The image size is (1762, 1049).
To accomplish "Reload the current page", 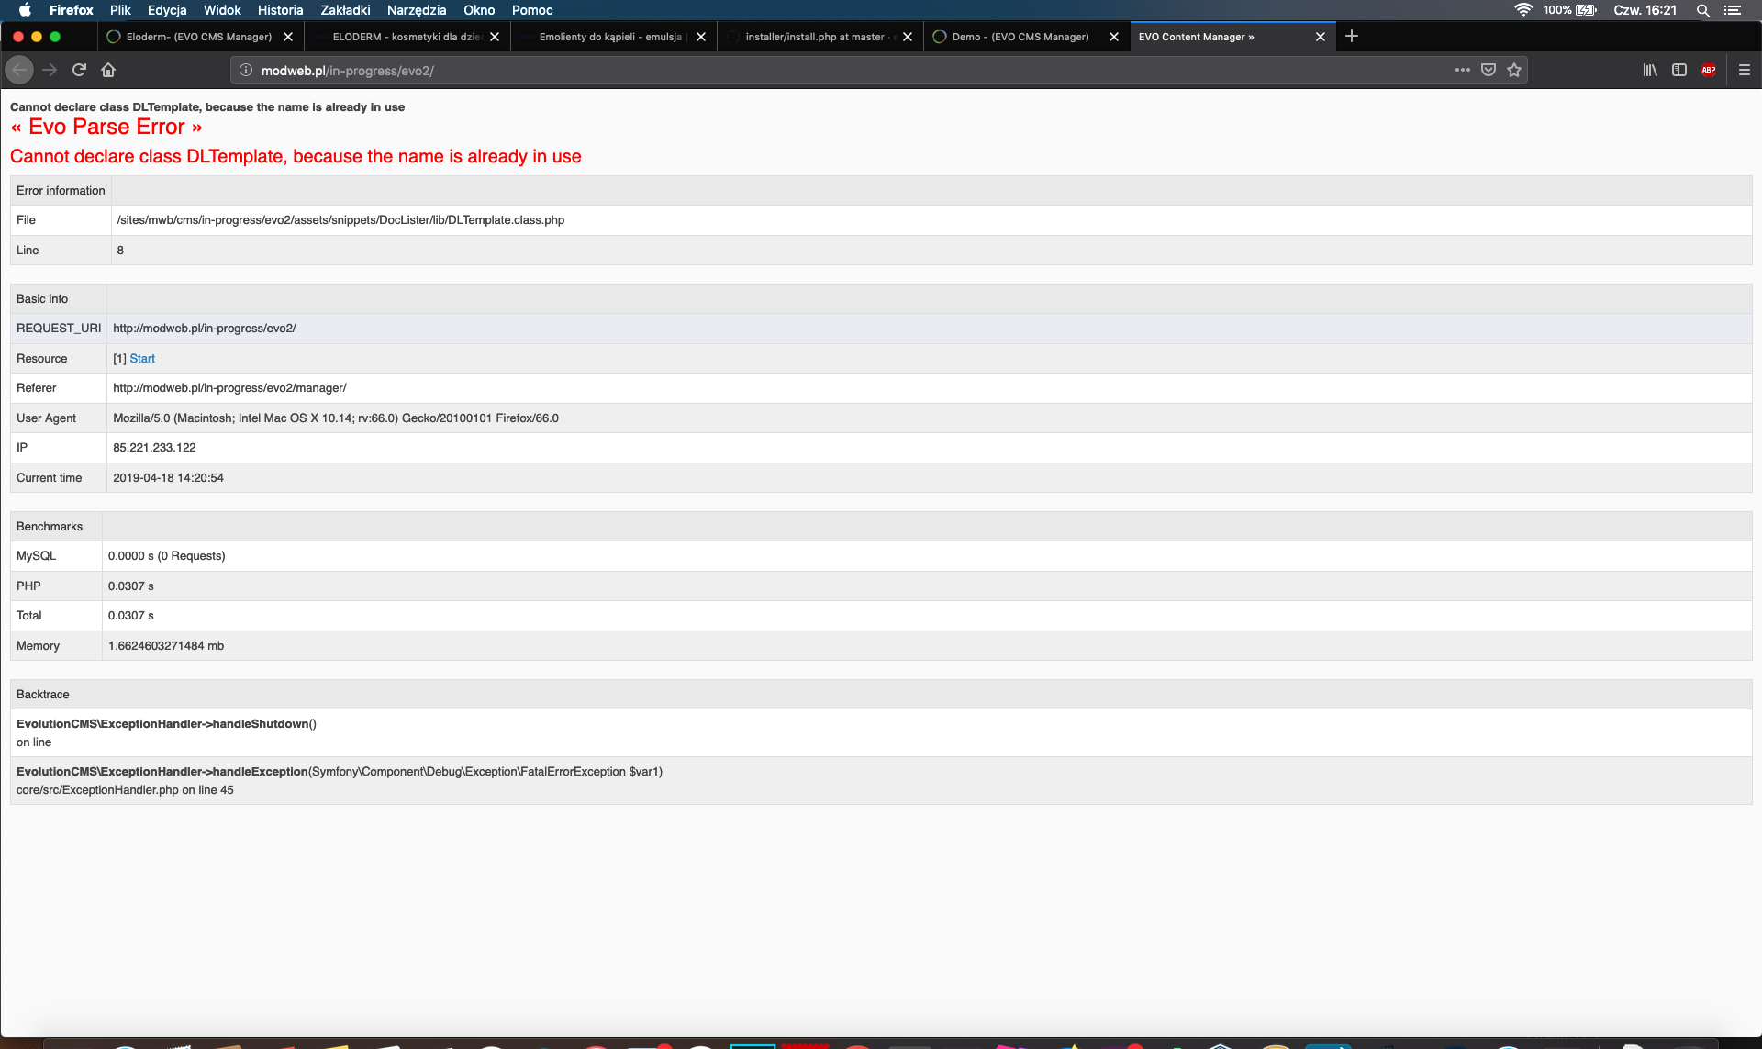I will click(x=79, y=70).
